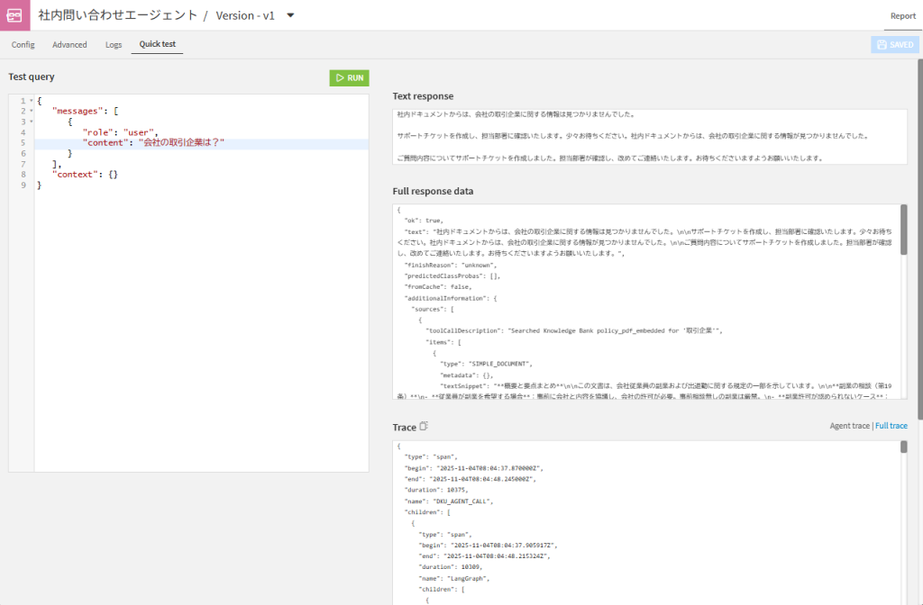923x605 pixels.
Task: Switch to Full trace view
Action: point(891,426)
